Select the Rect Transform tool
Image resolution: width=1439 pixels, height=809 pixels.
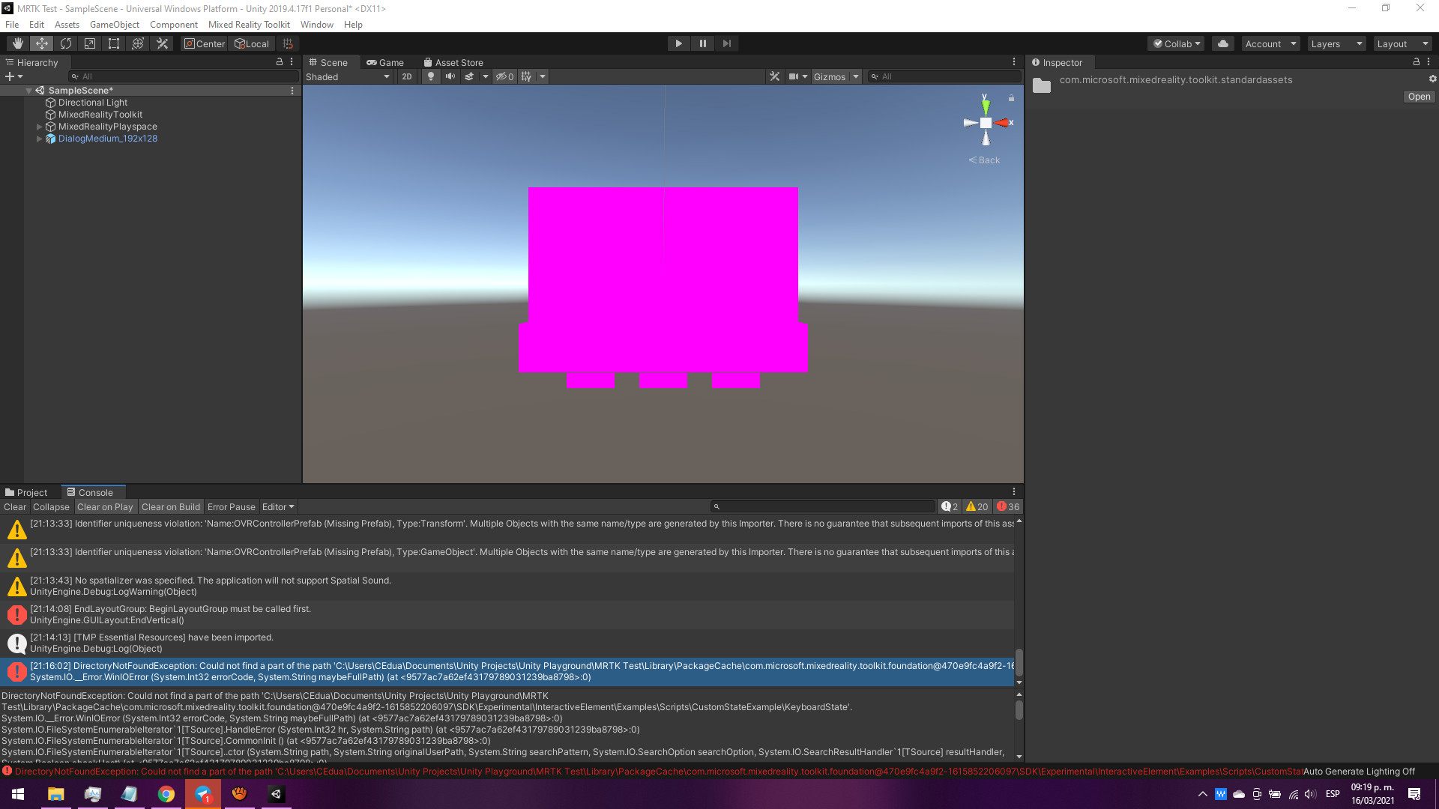113,43
